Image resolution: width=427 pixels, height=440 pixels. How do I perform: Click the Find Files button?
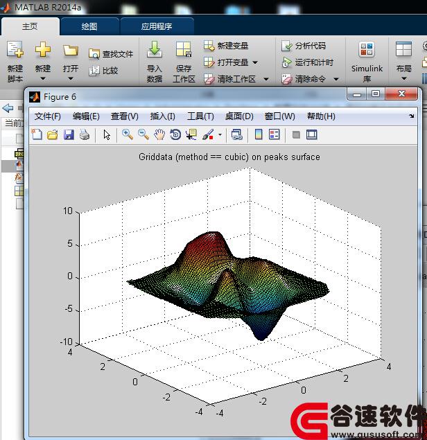(111, 54)
